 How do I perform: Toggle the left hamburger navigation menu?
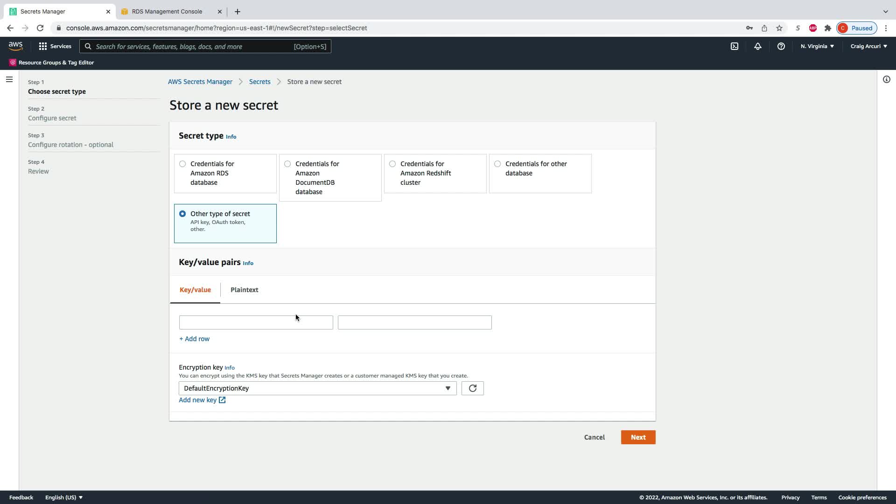coord(9,79)
